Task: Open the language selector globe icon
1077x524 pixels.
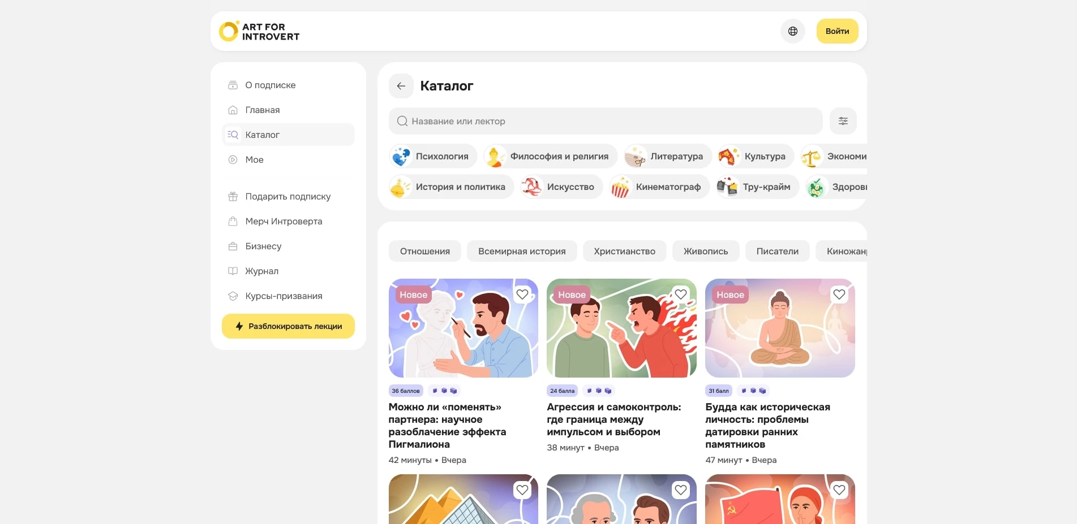Action: point(792,31)
